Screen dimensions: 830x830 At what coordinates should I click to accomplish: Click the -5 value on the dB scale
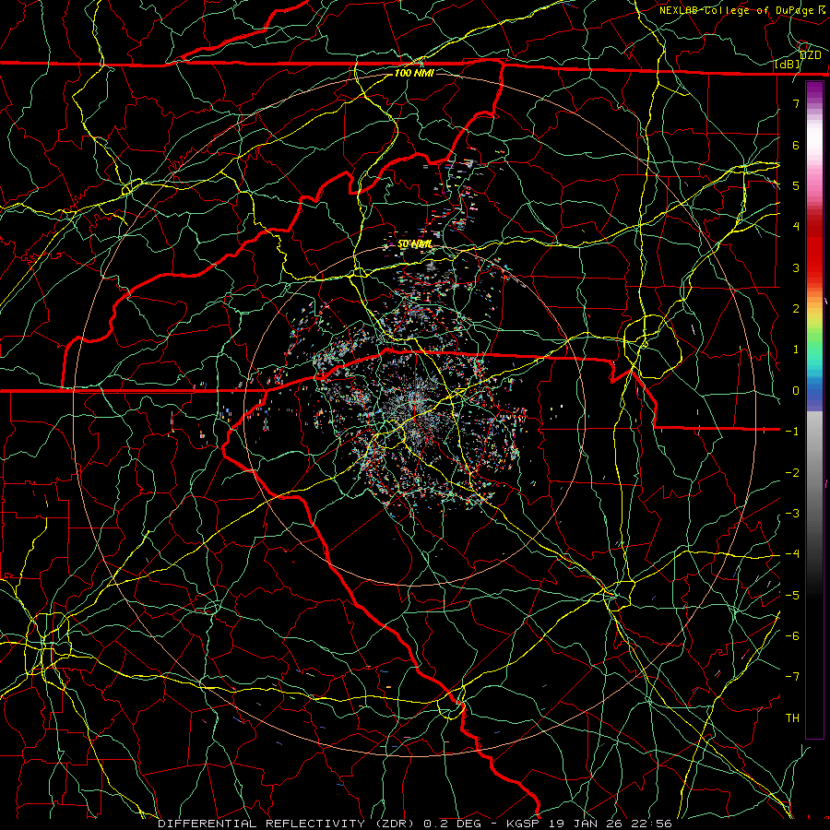pyautogui.click(x=792, y=596)
